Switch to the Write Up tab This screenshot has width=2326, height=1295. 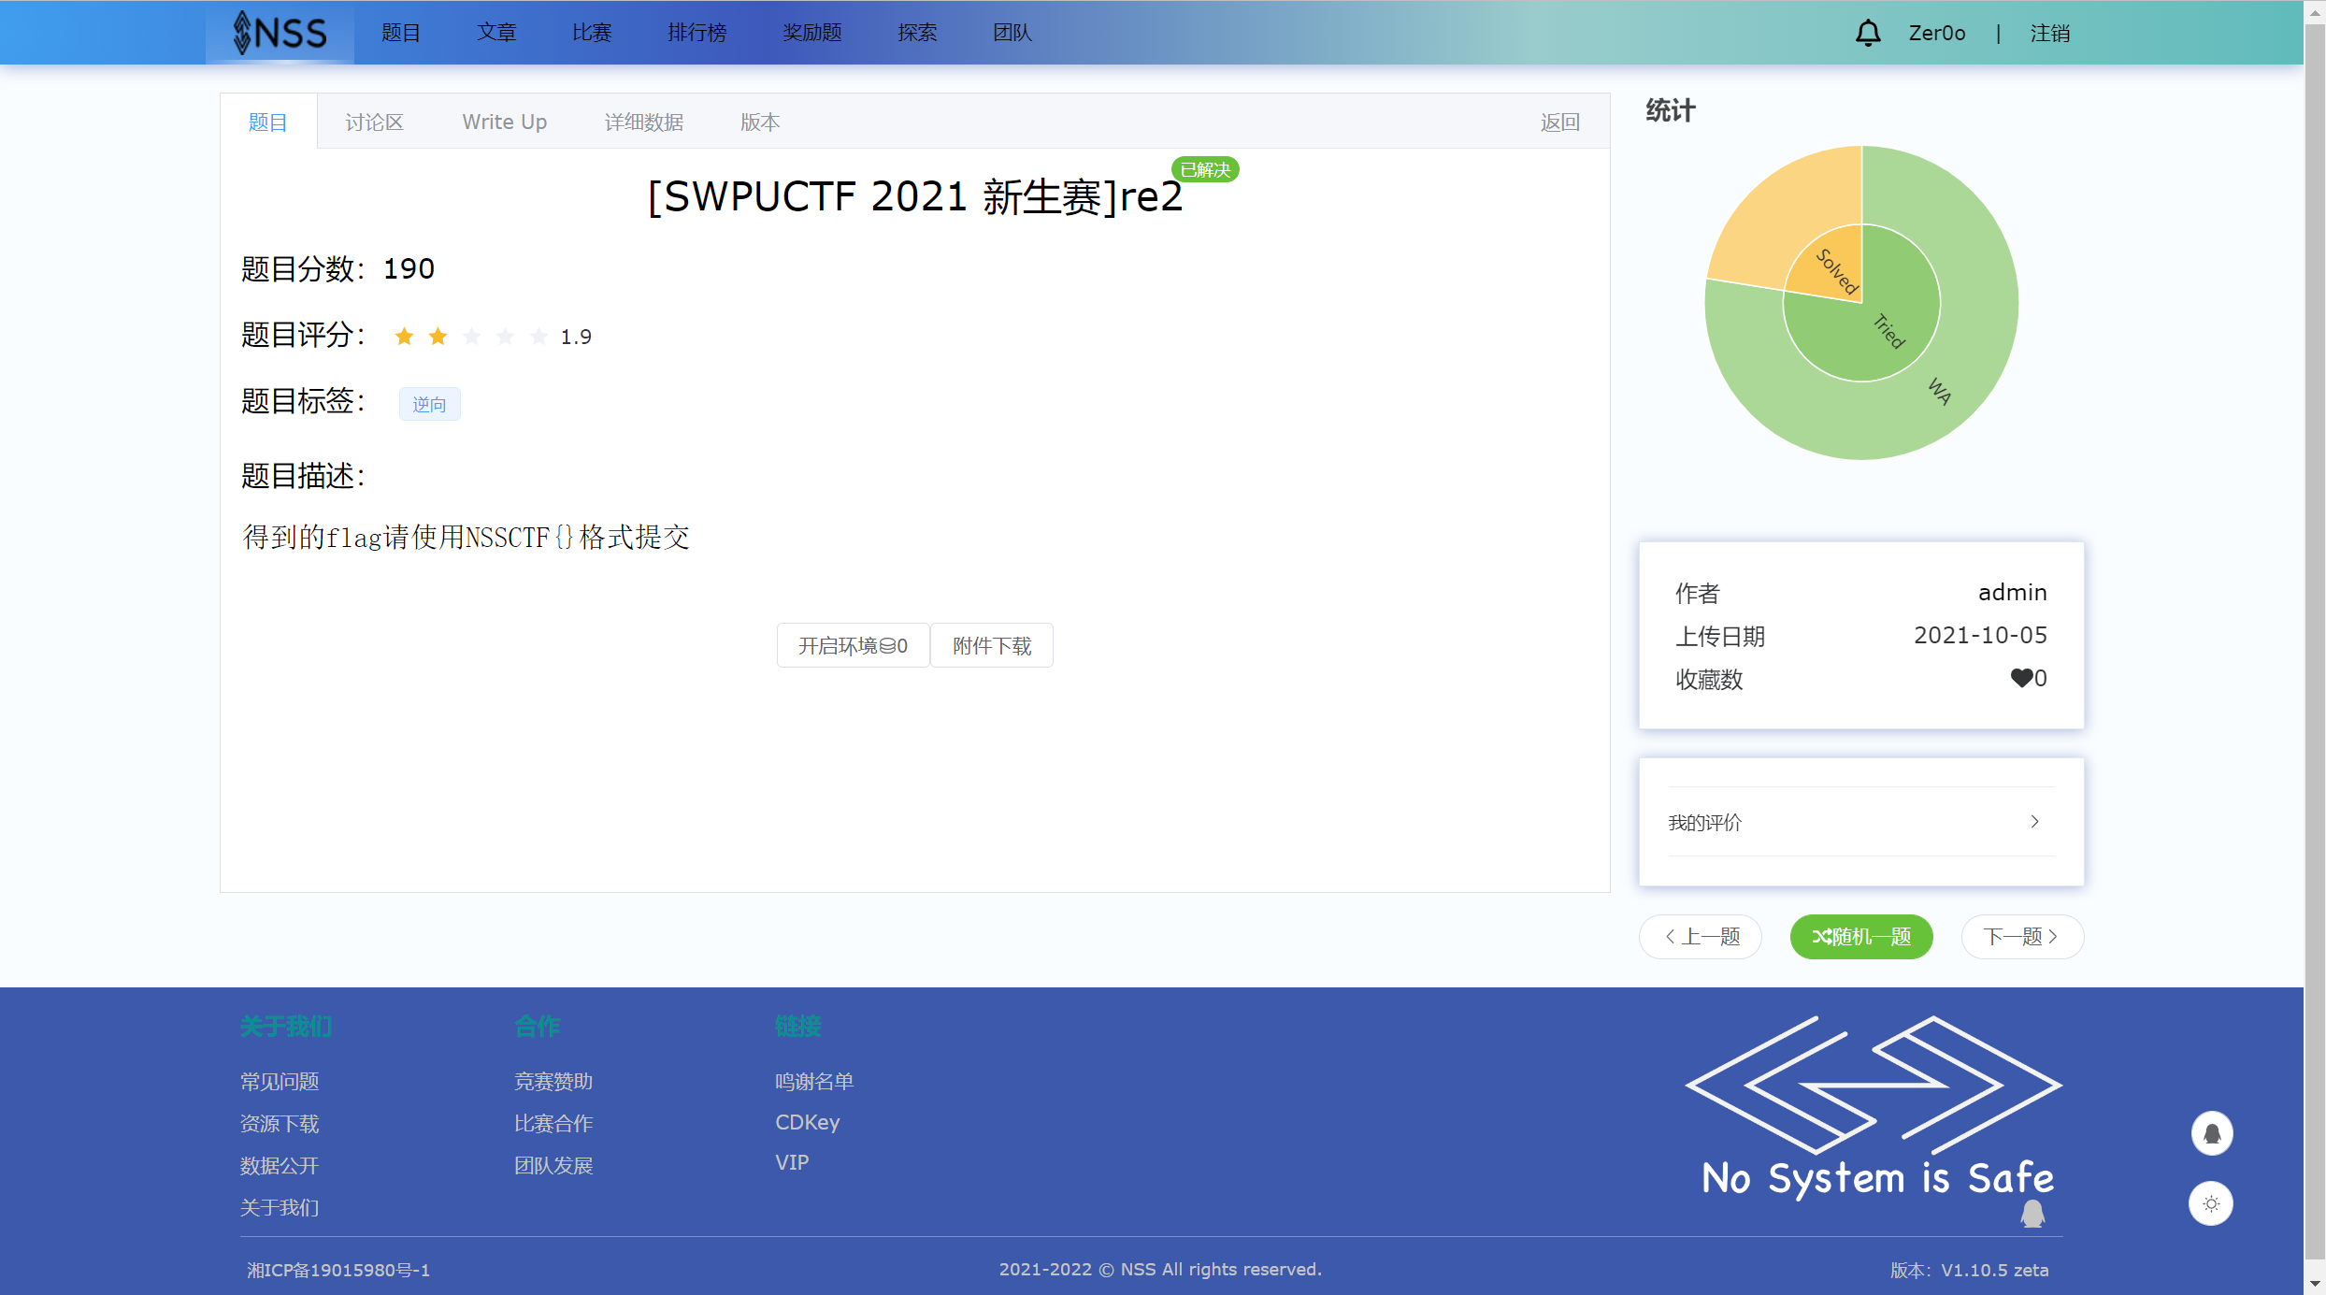pos(505,122)
